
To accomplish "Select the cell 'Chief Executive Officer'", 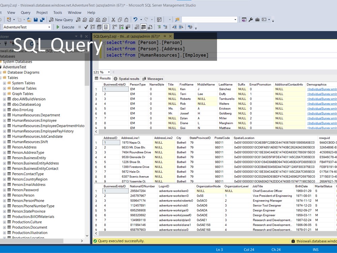I will click(267, 191).
